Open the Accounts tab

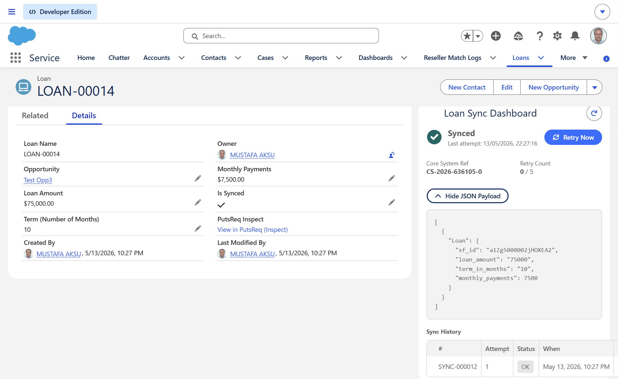[x=157, y=58]
